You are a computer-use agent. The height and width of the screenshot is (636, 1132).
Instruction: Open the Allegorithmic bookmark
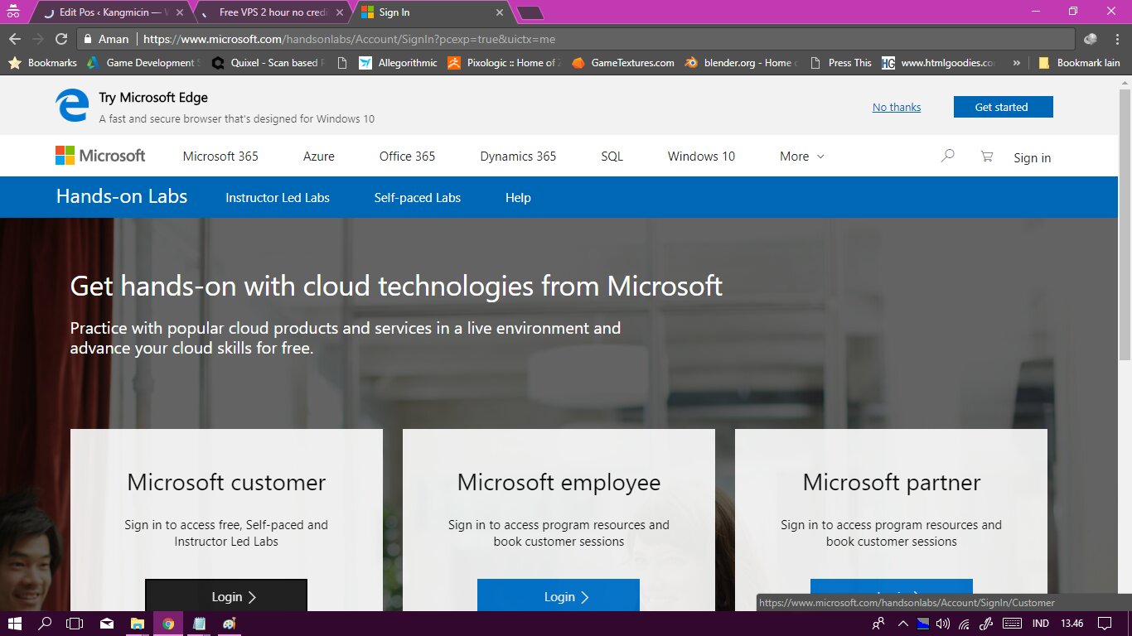(x=398, y=63)
